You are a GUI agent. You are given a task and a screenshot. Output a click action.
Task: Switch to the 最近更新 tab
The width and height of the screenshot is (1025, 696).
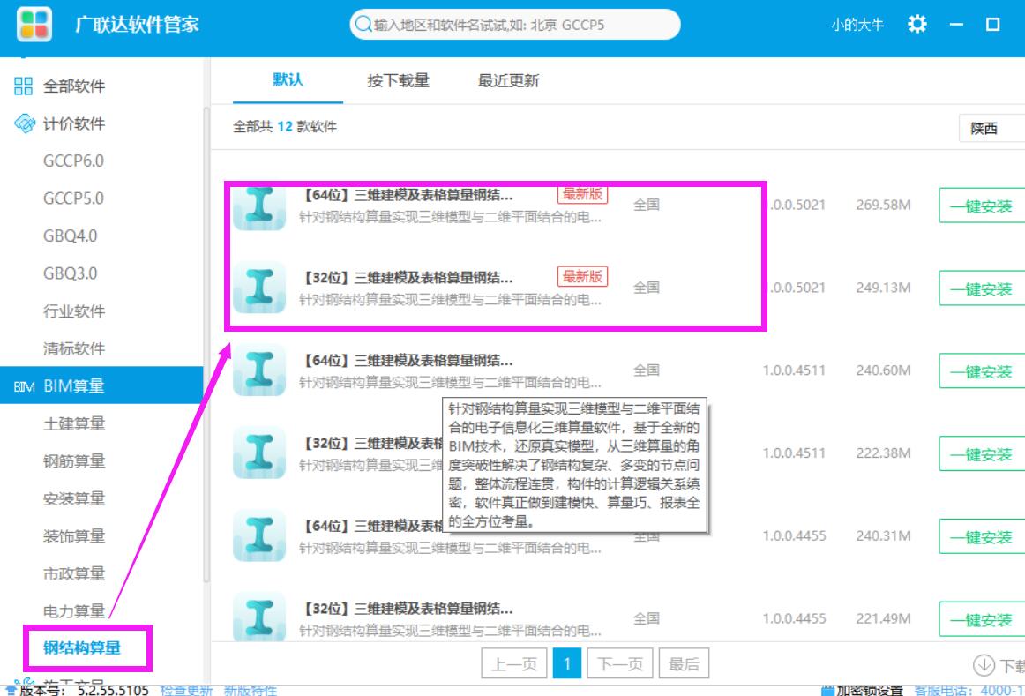(x=509, y=80)
